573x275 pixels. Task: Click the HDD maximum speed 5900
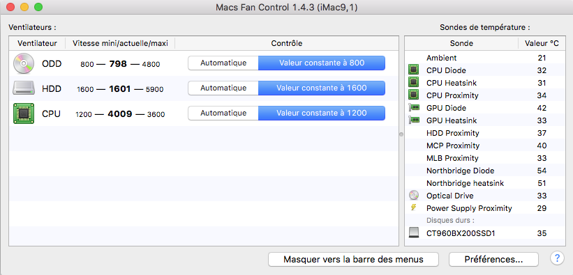coord(154,89)
